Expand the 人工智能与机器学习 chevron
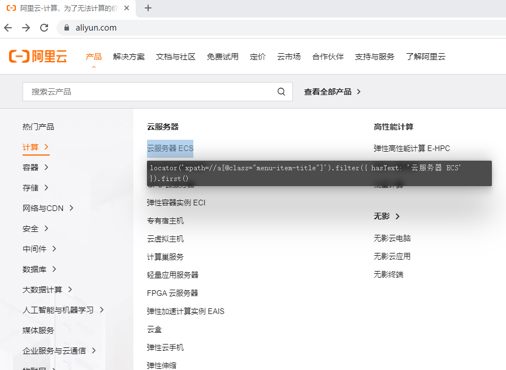 pyautogui.click(x=102, y=309)
